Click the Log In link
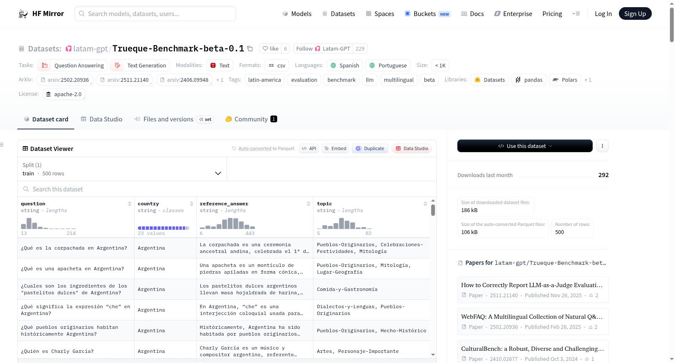This screenshot has width=675, height=363. coord(603,14)
